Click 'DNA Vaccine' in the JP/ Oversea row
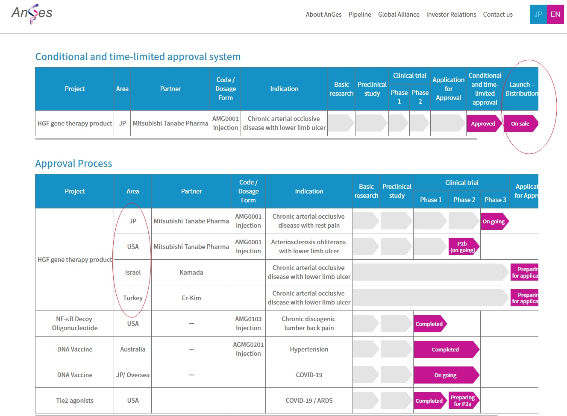 (x=75, y=375)
